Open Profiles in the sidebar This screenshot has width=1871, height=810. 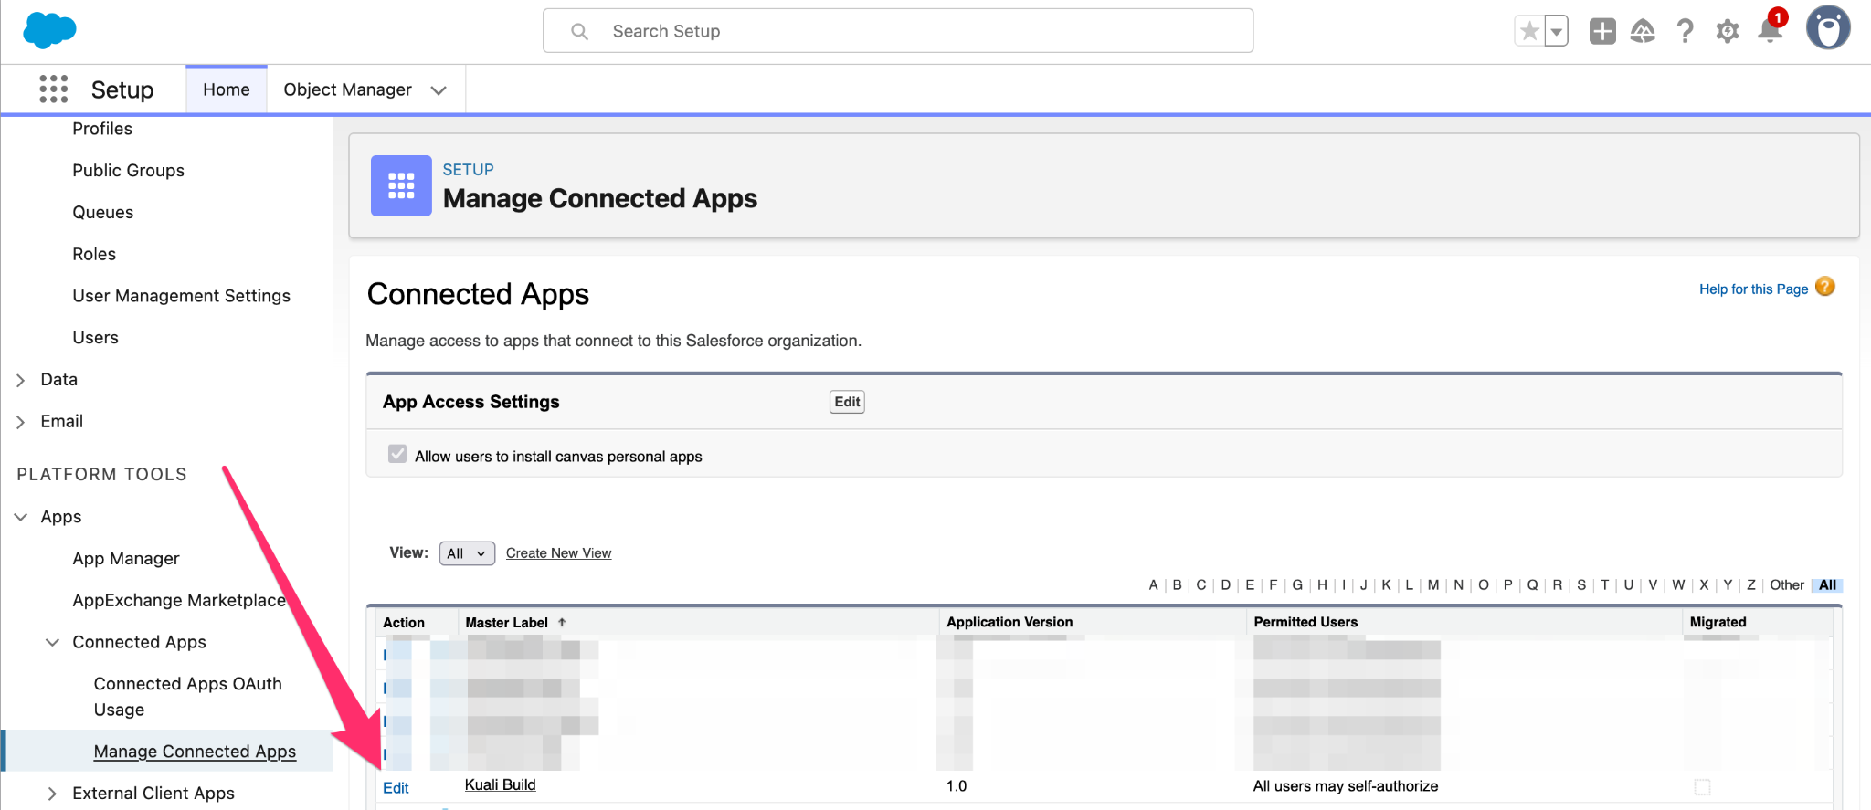click(102, 129)
